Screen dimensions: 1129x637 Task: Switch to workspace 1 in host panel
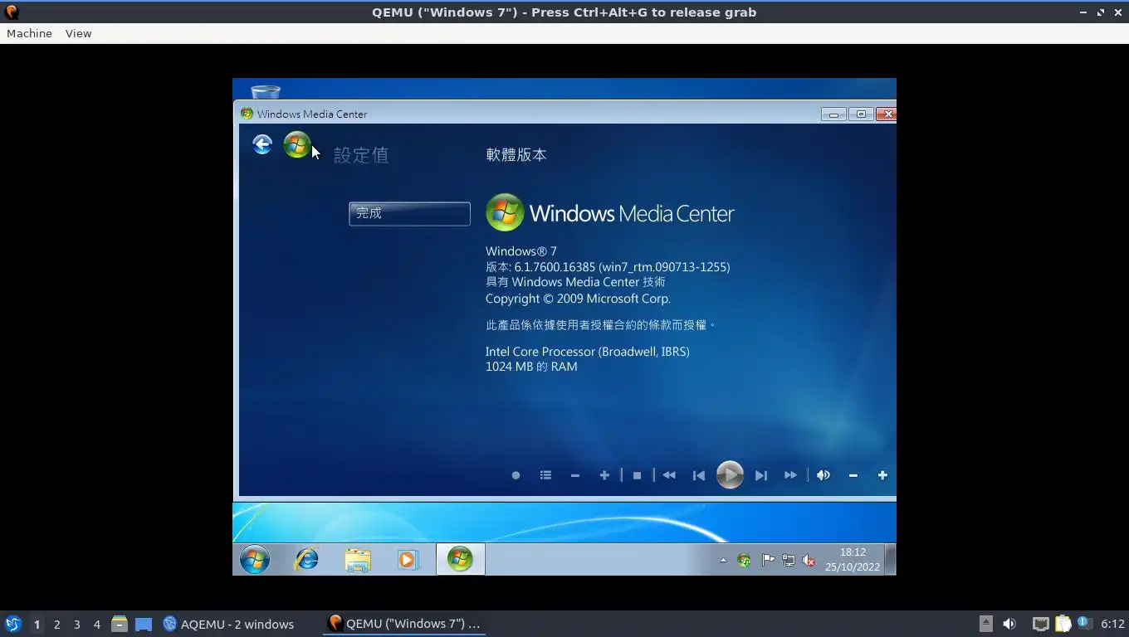37,624
